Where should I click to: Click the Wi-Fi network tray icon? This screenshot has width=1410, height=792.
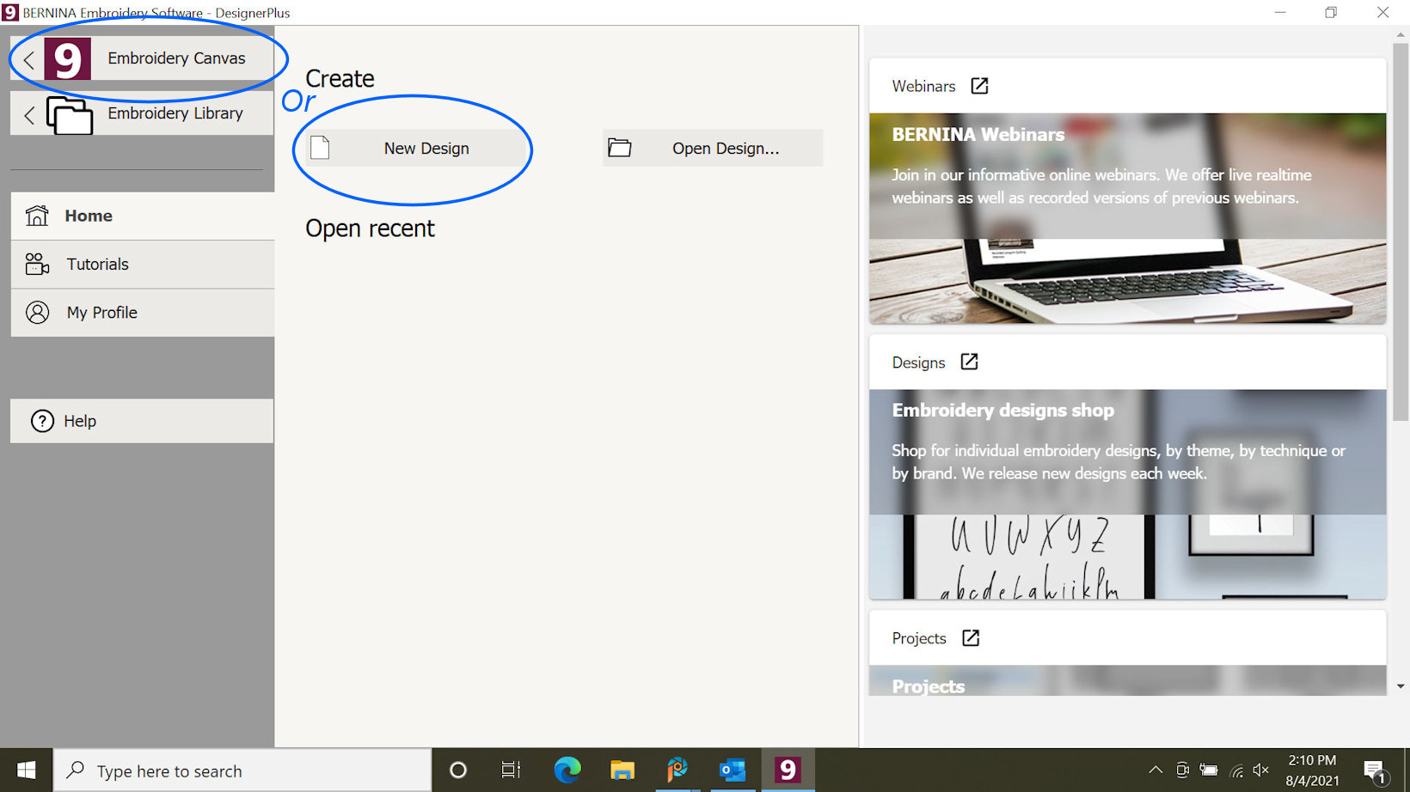tap(1236, 771)
